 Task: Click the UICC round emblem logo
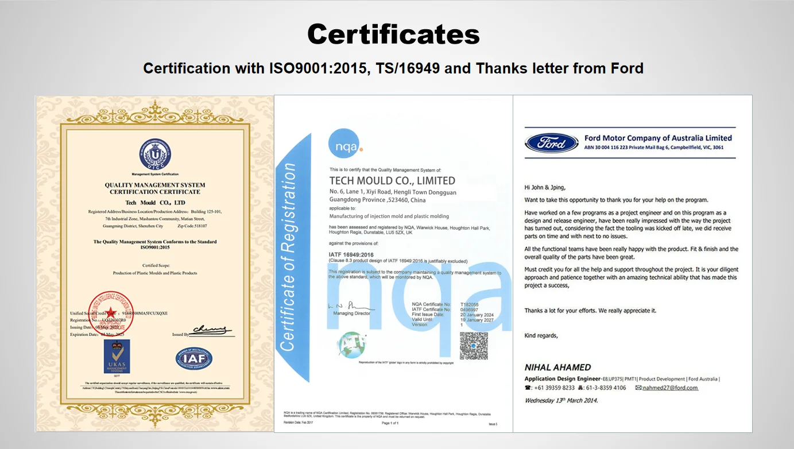tap(155, 154)
